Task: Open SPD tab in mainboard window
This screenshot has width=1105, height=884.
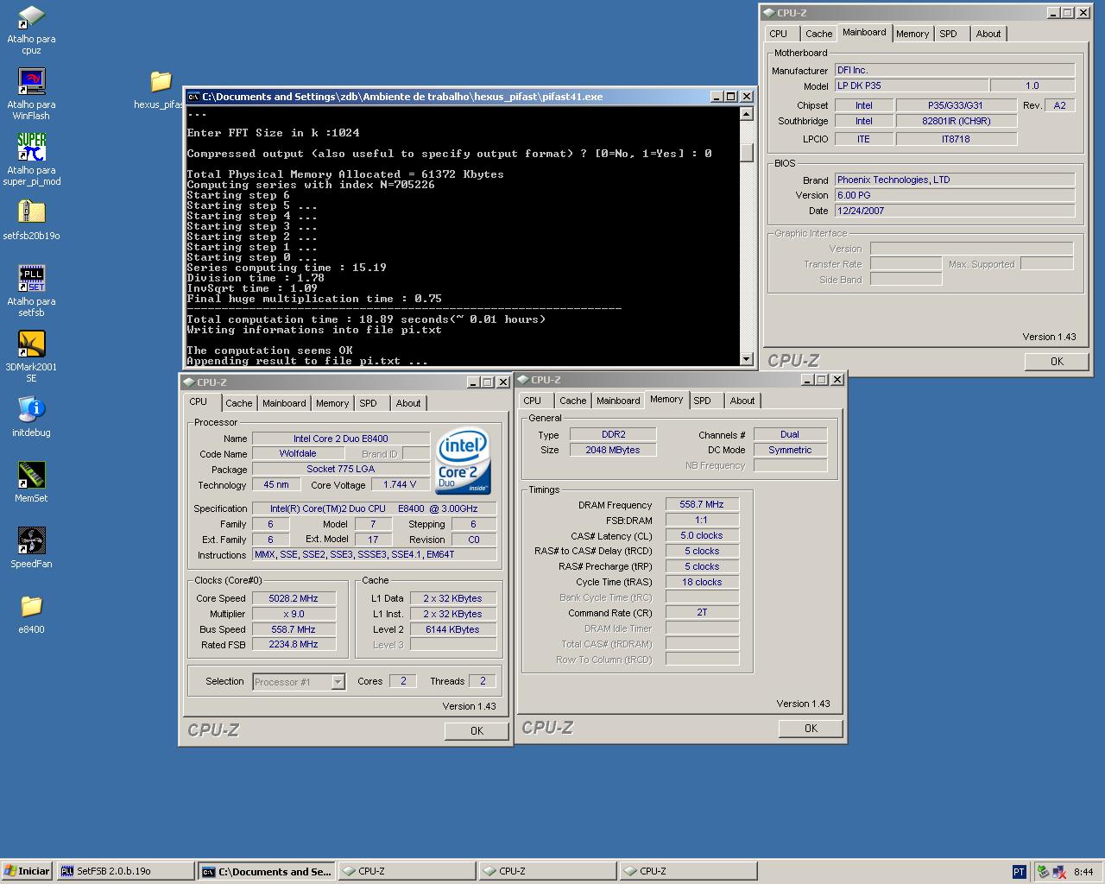Action: pyautogui.click(x=949, y=34)
